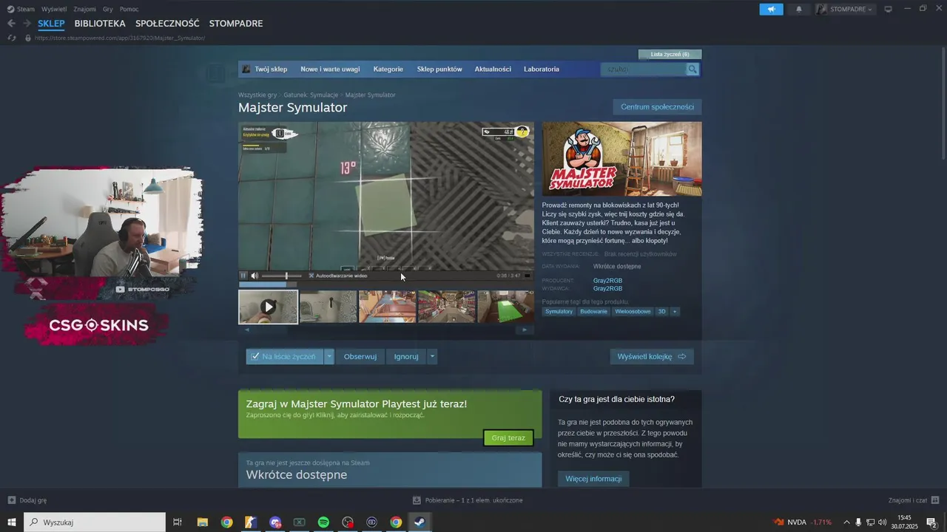Open the Majster Symulator header image
Screen dimensions: 947x532
pyautogui.click(x=621, y=159)
